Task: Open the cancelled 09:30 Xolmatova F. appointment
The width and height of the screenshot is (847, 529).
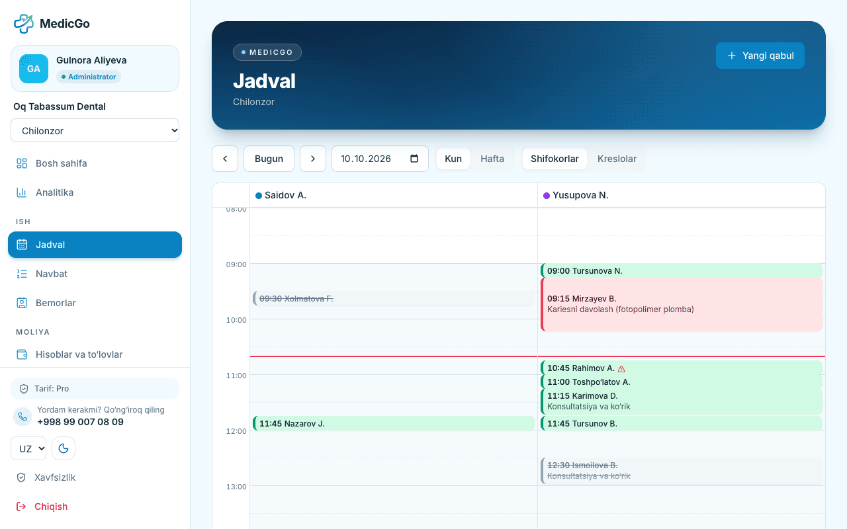Action: pyautogui.click(x=394, y=298)
